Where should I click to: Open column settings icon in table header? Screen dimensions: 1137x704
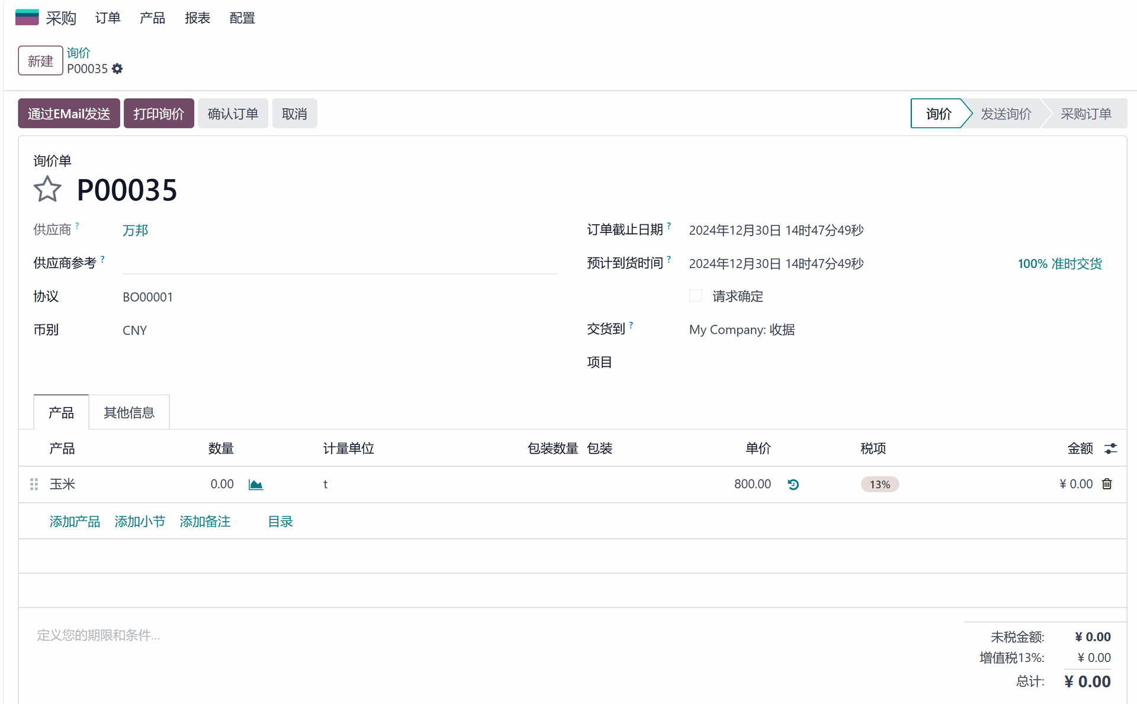click(1110, 448)
